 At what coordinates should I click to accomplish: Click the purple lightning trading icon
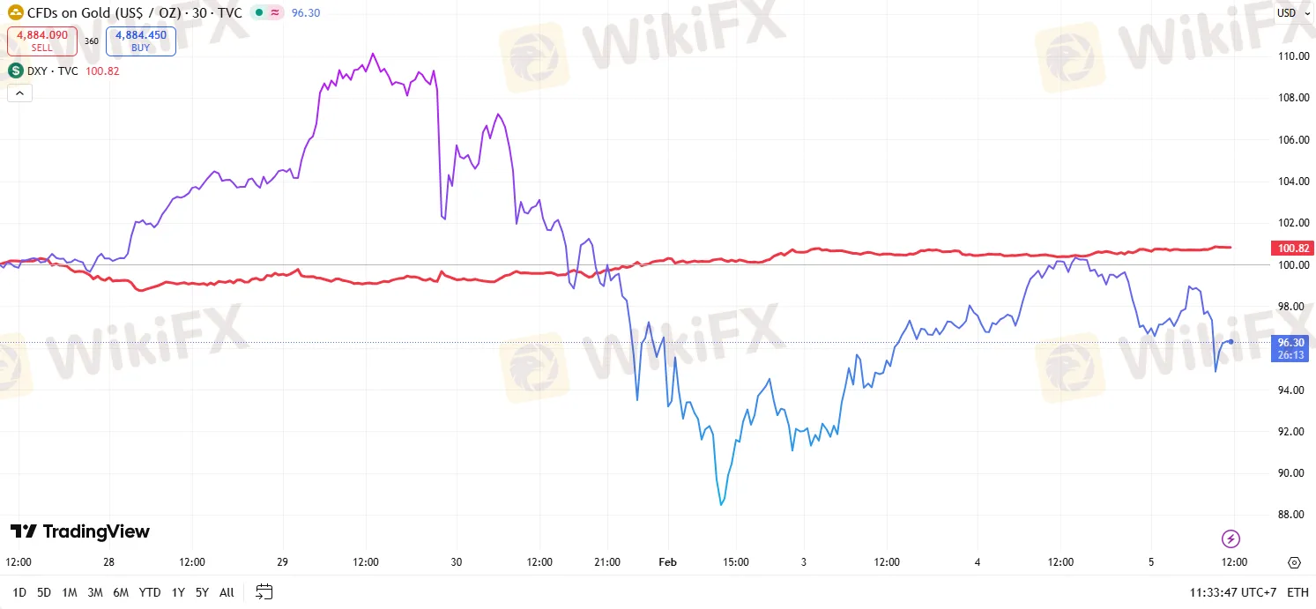tap(1231, 538)
